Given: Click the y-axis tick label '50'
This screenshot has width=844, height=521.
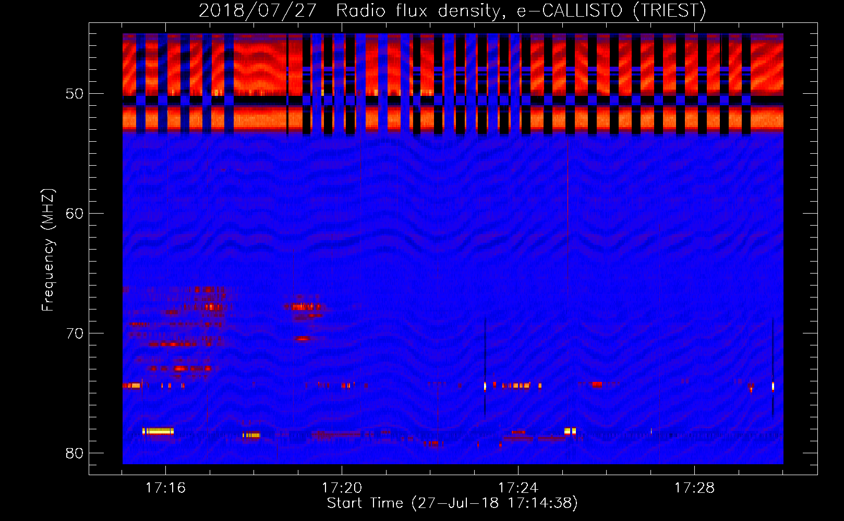Looking at the screenshot, I should (75, 94).
